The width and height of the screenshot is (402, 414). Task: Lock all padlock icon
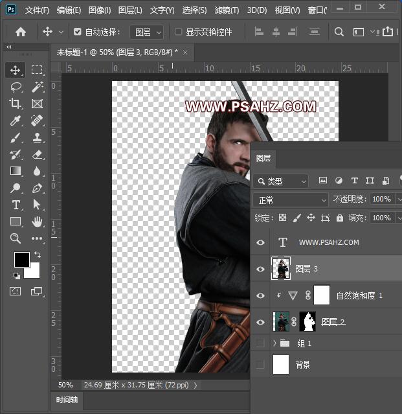coord(340,218)
